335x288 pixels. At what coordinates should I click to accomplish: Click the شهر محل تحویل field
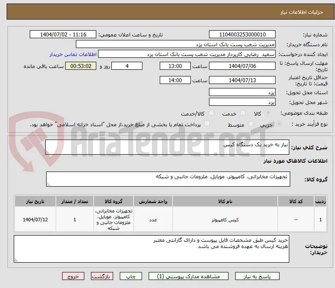tap(242, 102)
